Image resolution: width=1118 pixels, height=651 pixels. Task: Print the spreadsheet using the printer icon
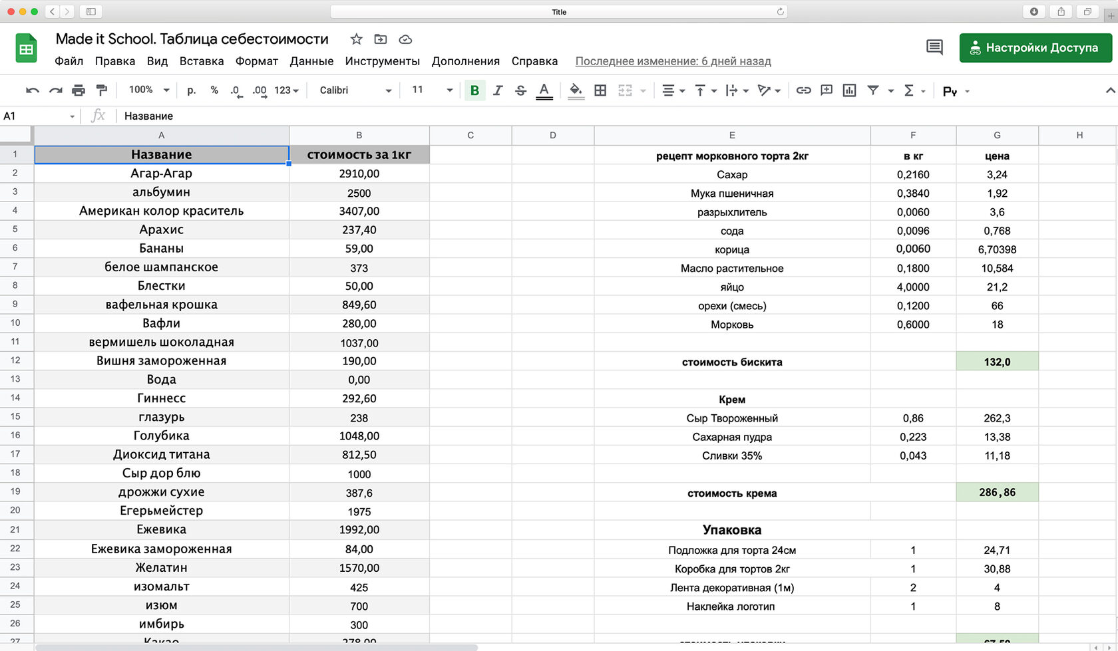point(79,90)
